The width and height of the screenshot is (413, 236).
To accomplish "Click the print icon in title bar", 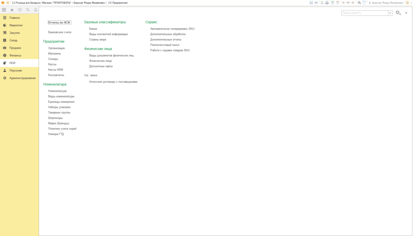I will (x=316, y=3).
